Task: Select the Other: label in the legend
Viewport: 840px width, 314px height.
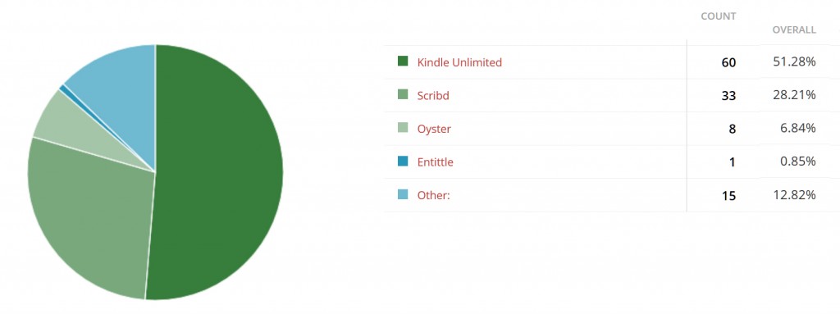Action: (433, 195)
